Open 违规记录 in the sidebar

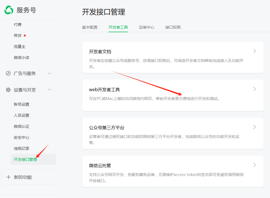coord(21,148)
